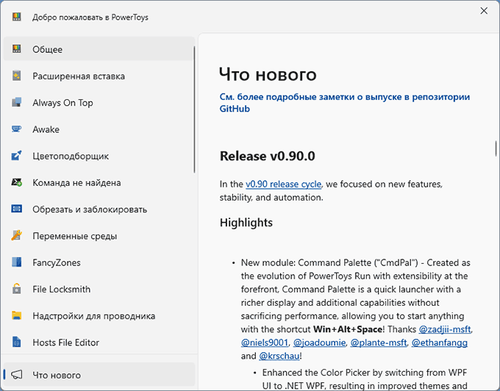Follow the v0.90 release cycle link
The width and height of the screenshot is (500, 391).
284,184
